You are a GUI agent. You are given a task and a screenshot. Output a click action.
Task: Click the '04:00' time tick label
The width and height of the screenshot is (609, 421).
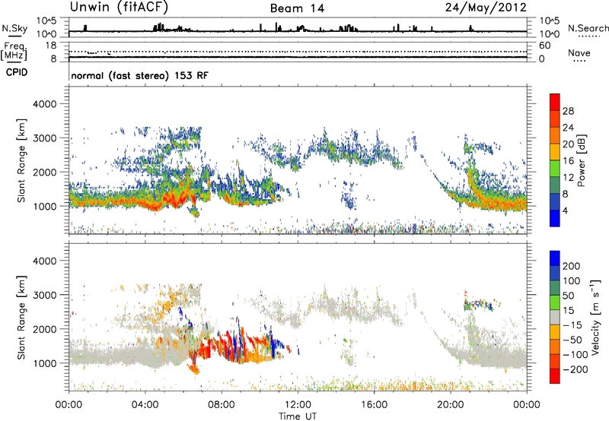[145, 405]
